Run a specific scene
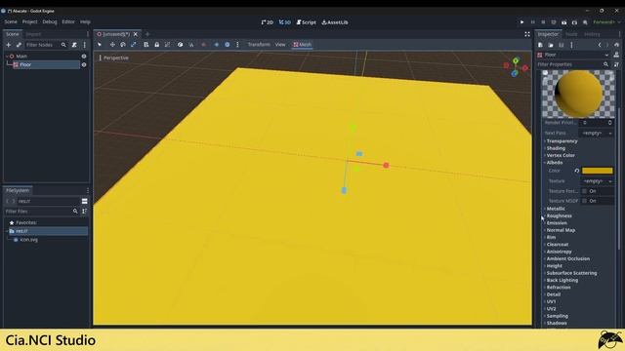 click(x=574, y=22)
